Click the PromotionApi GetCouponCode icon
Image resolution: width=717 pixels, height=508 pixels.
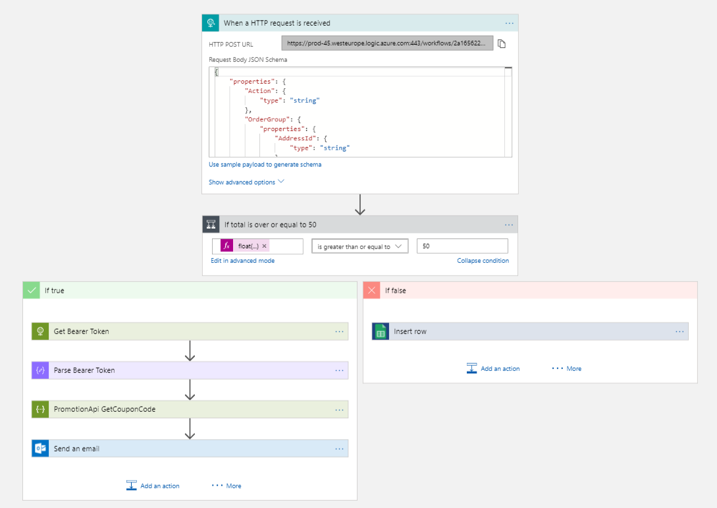click(41, 409)
